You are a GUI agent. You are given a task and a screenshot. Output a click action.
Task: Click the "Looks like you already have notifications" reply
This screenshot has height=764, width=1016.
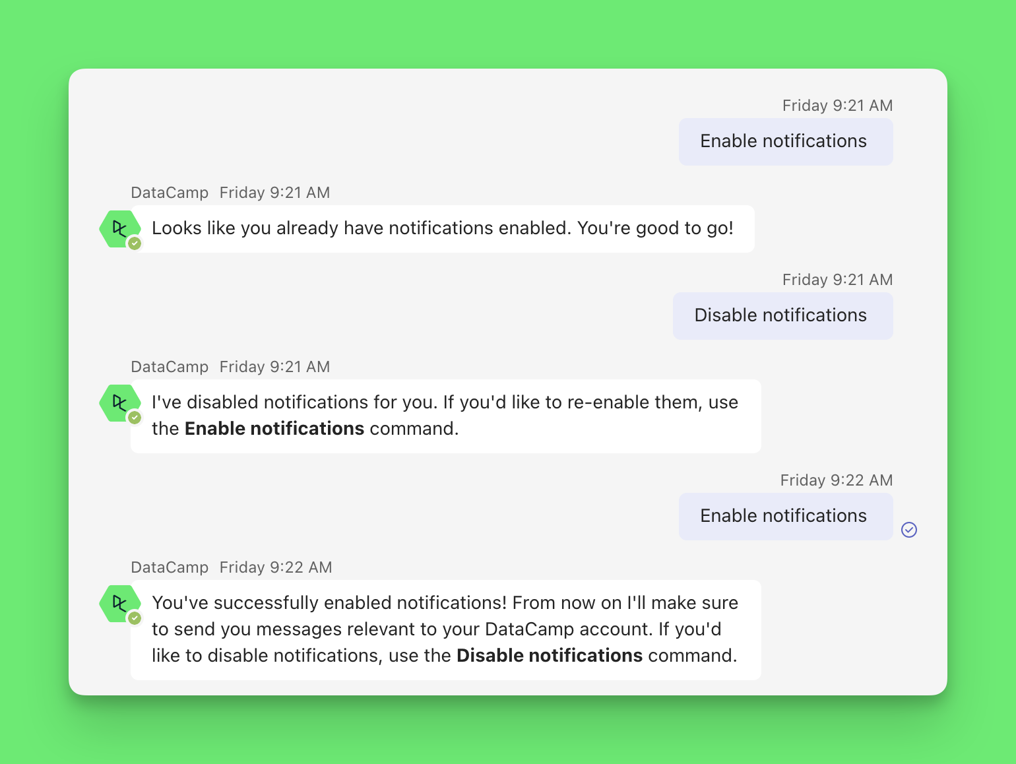pyautogui.click(x=442, y=229)
